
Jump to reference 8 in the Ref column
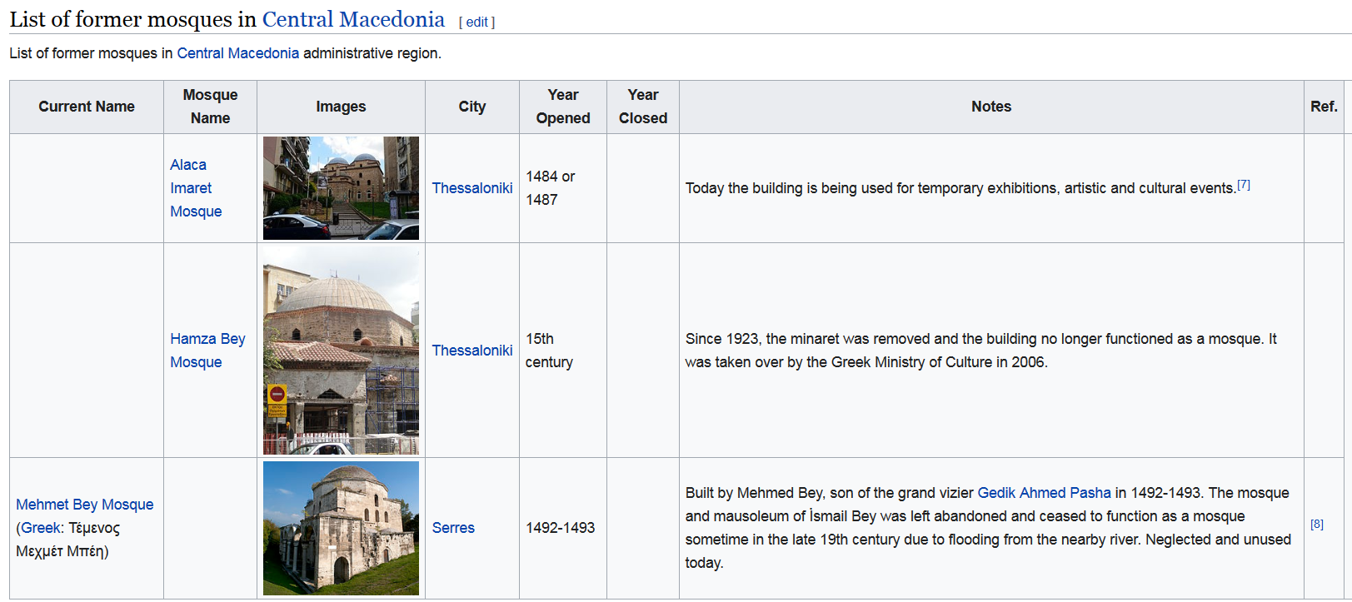(x=1317, y=525)
